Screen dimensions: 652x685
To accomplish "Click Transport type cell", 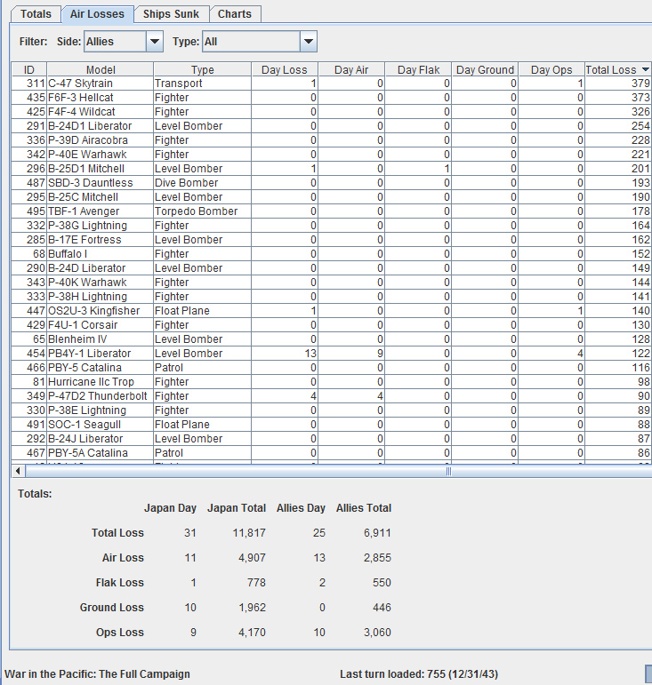I will 203,84.
